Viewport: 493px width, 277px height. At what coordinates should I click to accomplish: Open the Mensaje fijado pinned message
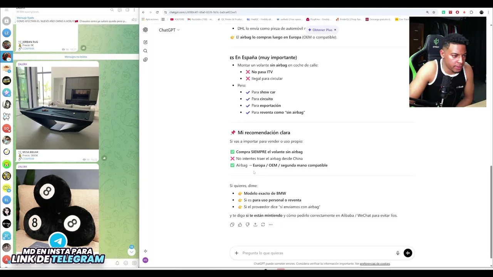[71, 20]
